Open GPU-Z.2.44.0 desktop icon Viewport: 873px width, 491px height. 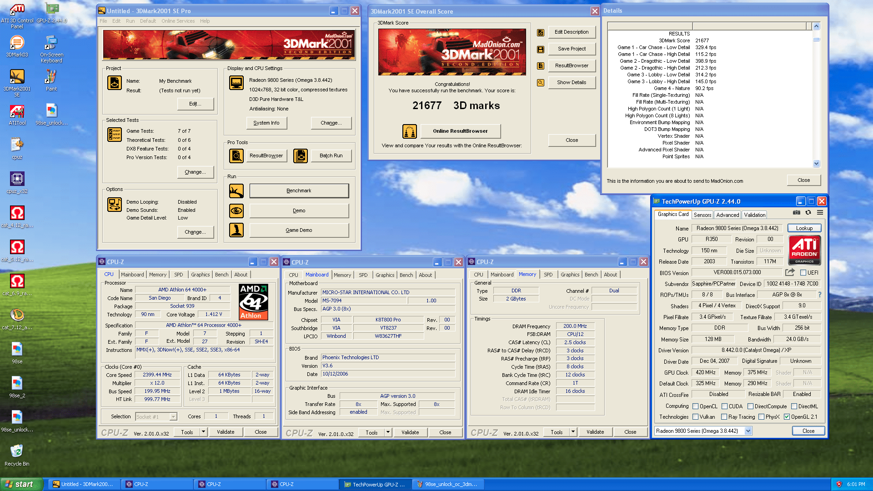tap(51, 13)
